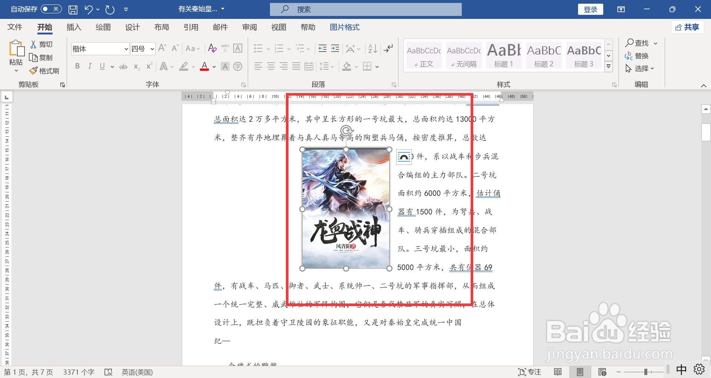Viewport: 711px width, 378px height.
Task: Click the Redo icon
Action: (110, 10)
